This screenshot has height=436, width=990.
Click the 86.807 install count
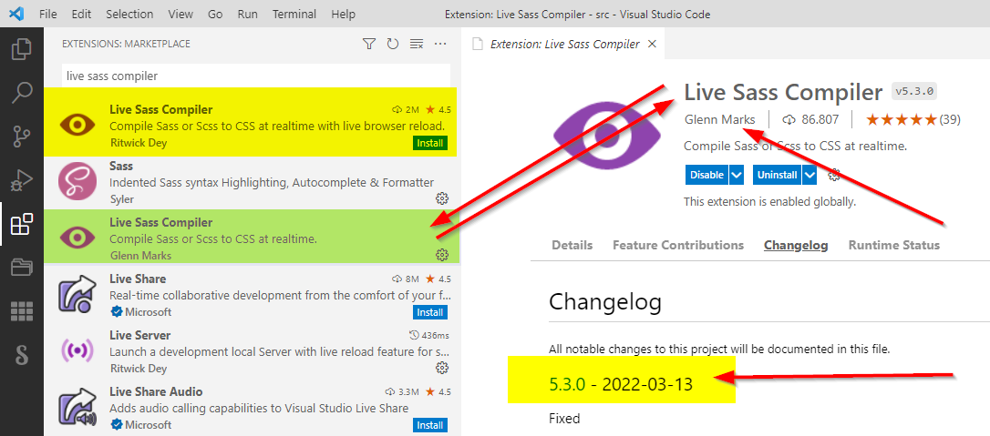pyautogui.click(x=810, y=119)
